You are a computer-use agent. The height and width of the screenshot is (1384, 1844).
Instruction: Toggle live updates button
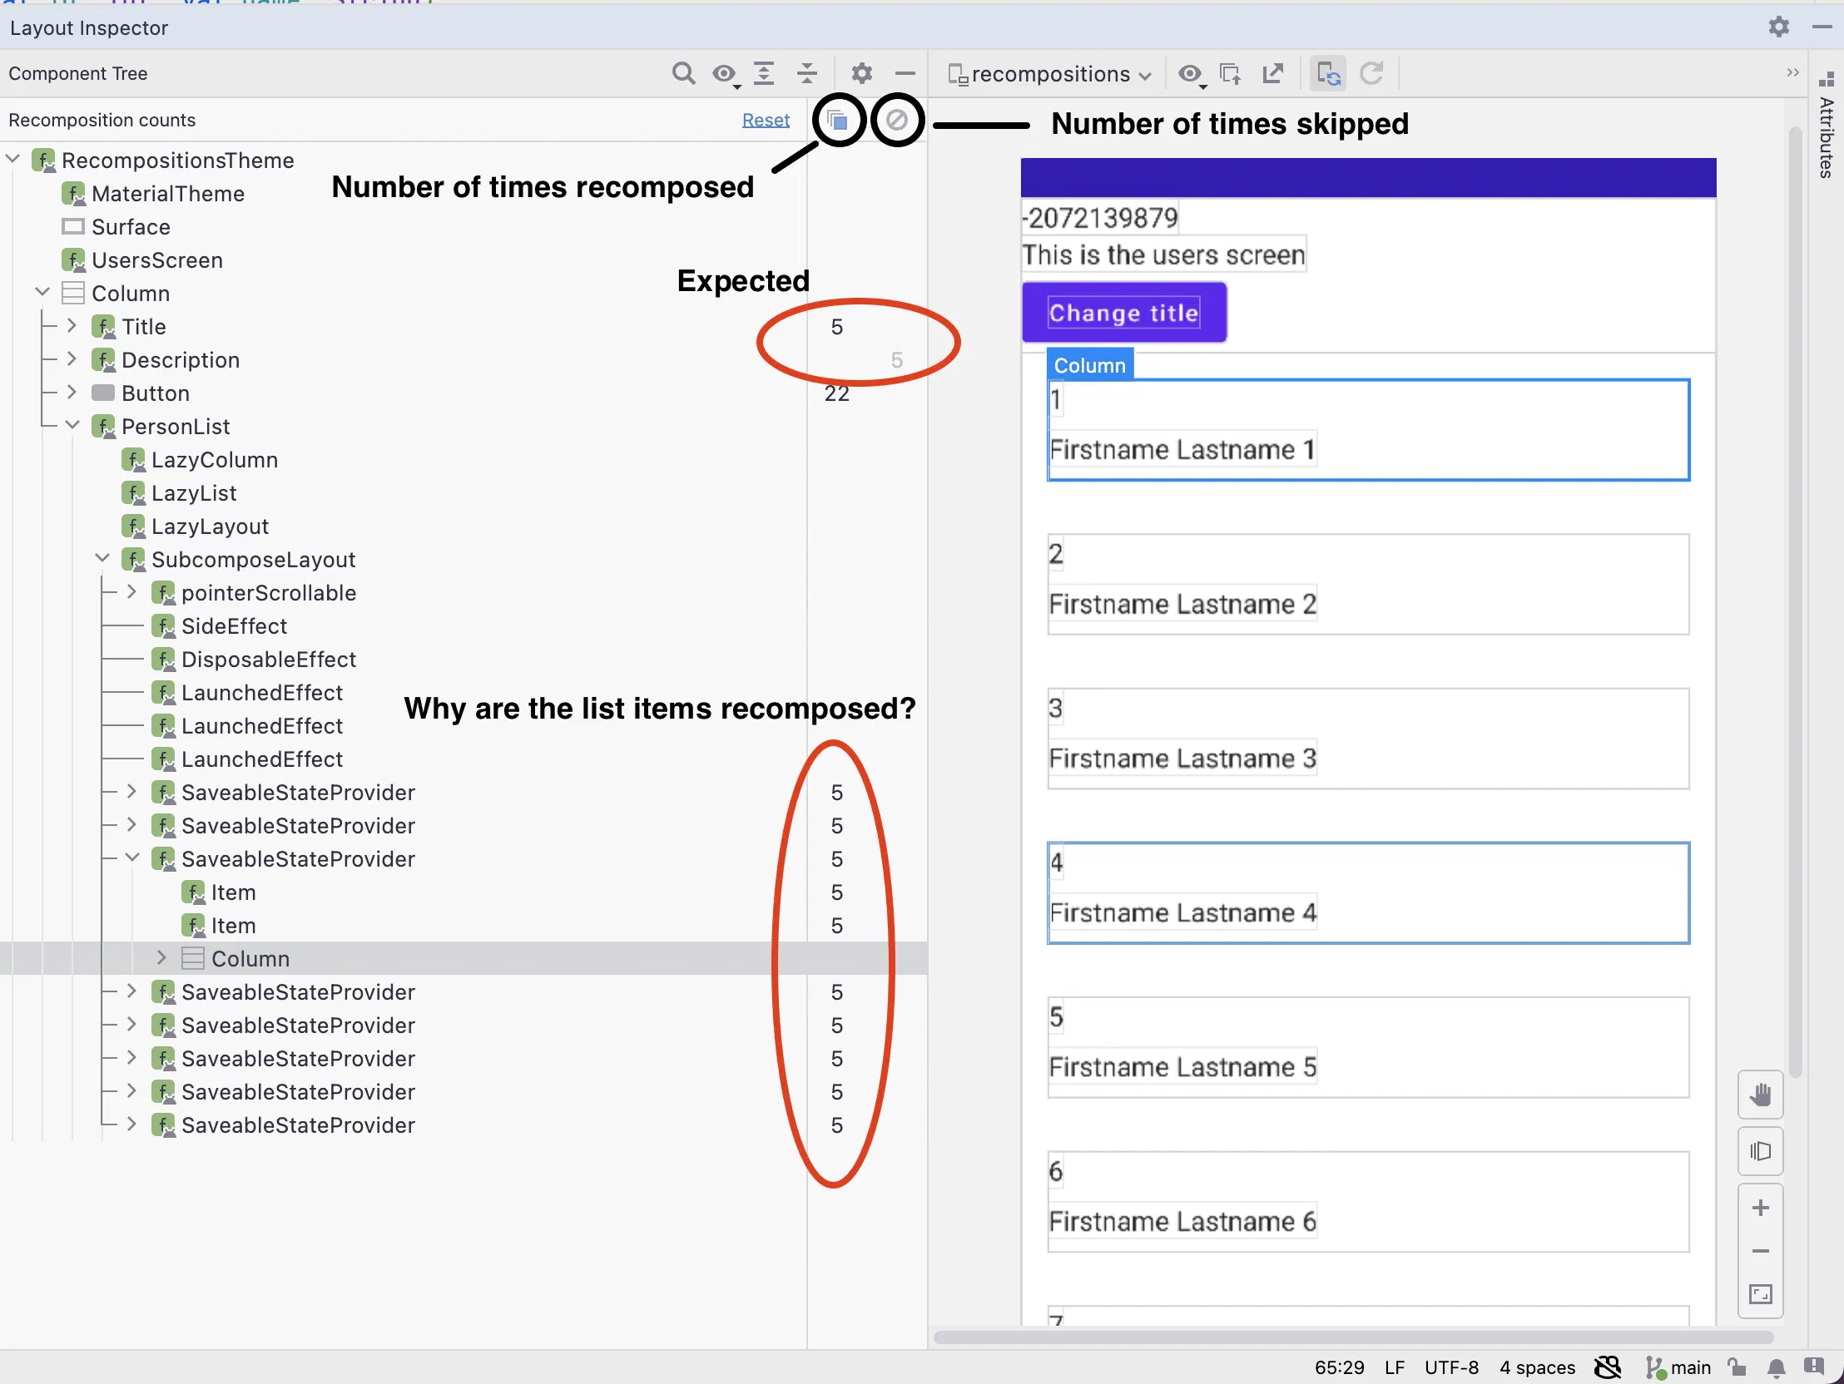(x=1328, y=74)
